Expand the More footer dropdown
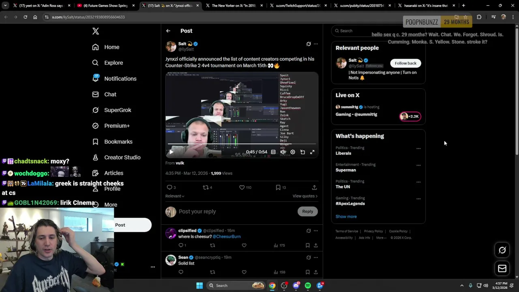Screen dimensions: 519x292 (381, 238)
